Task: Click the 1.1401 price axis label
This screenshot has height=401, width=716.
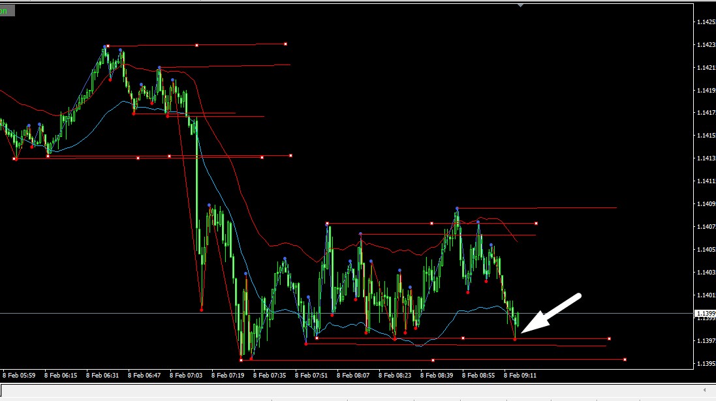Action: 706,295
